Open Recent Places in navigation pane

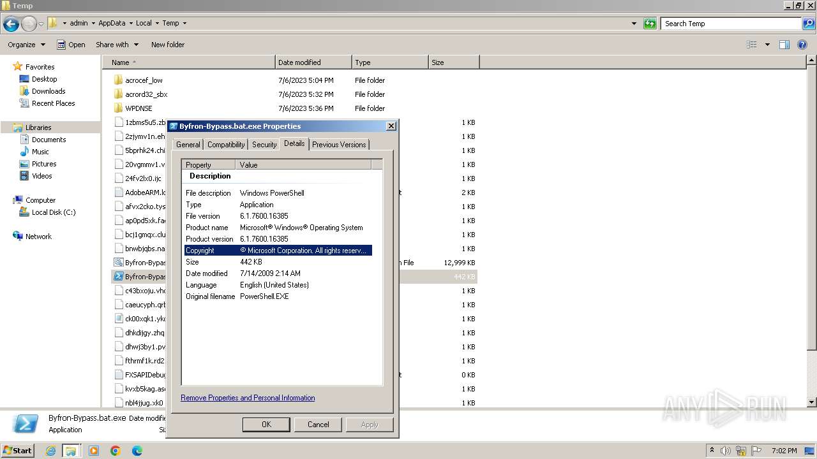53,103
